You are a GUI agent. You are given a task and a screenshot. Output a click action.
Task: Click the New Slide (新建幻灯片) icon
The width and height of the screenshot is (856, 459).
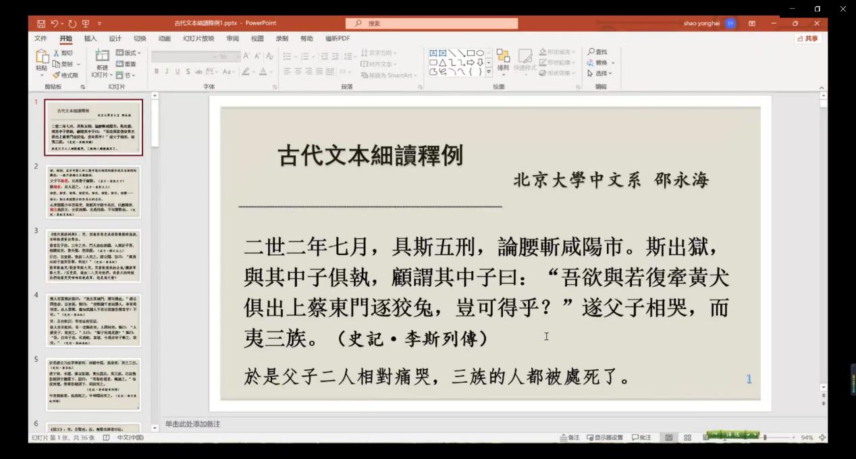102,56
